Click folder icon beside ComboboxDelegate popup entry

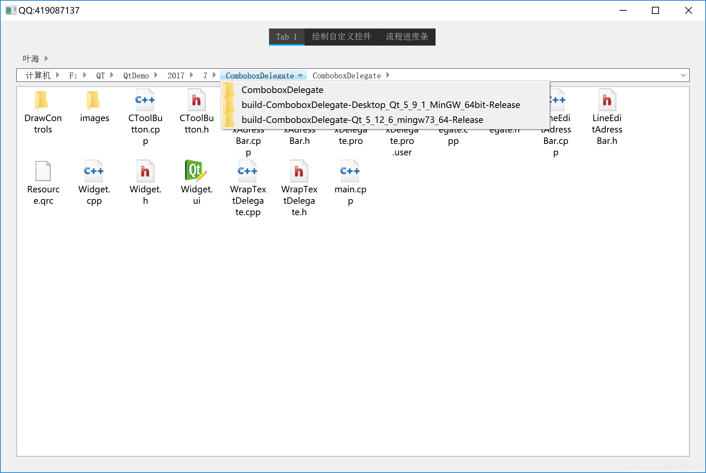point(229,90)
